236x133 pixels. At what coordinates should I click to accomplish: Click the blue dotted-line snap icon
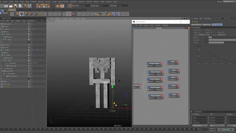[113, 14]
